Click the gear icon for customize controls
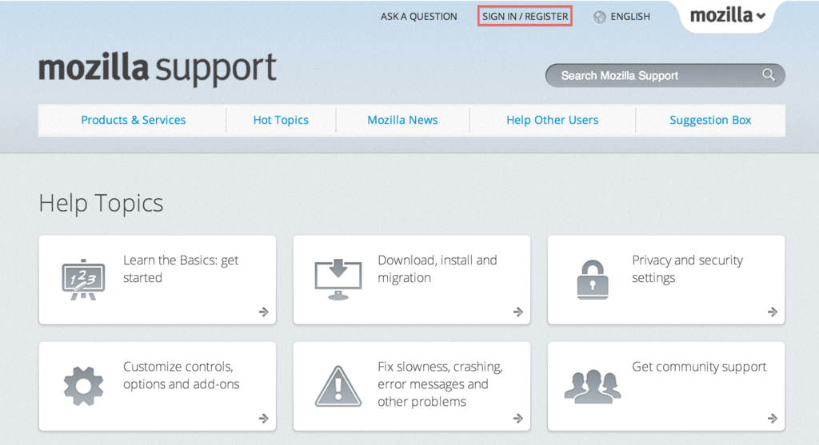Screen dimensions: 819x445 (x=83, y=386)
